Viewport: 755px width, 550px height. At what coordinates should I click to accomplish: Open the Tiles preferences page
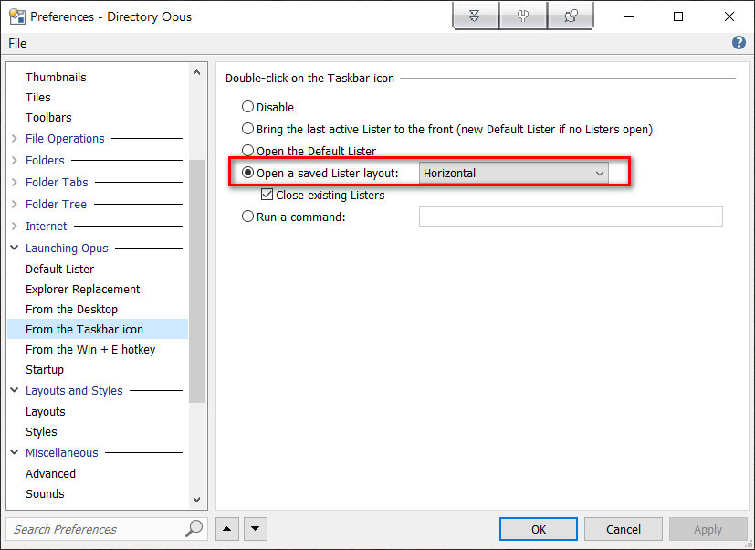click(x=38, y=98)
